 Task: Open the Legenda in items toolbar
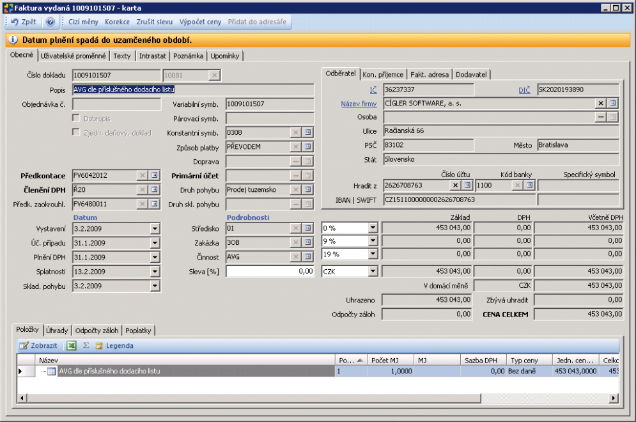pyautogui.click(x=114, y=346)
